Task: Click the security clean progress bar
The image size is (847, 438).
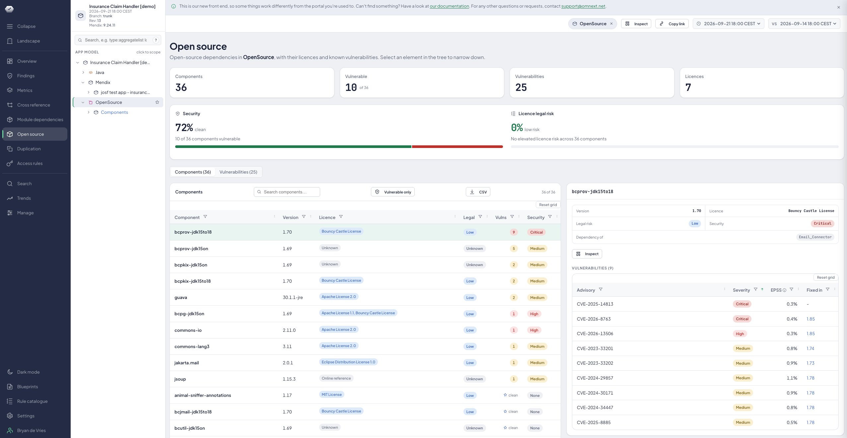Action: [339, 147]
